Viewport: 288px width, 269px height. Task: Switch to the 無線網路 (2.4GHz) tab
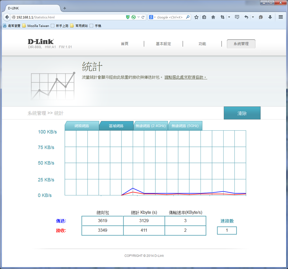[x=150, y=126]
